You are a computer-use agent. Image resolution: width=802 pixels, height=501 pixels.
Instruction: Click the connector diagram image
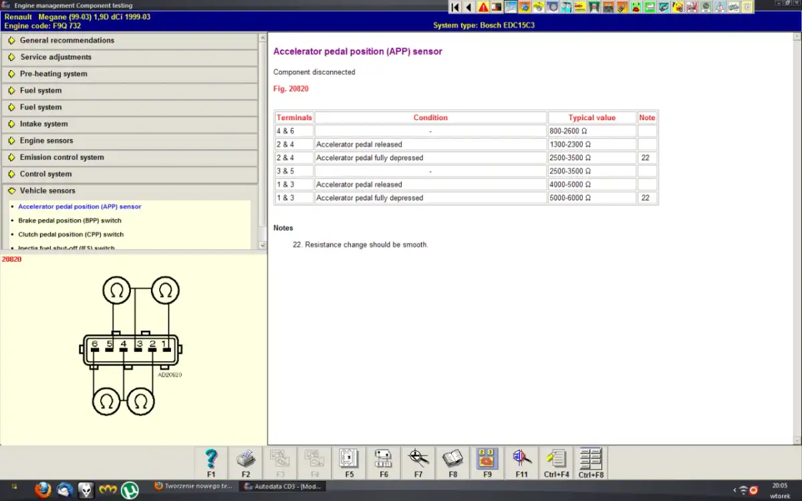pos(131,347)
